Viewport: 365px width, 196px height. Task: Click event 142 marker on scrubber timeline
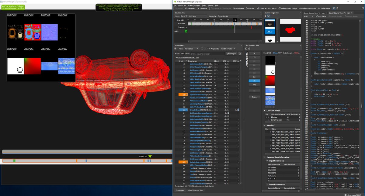click(235, 20)
